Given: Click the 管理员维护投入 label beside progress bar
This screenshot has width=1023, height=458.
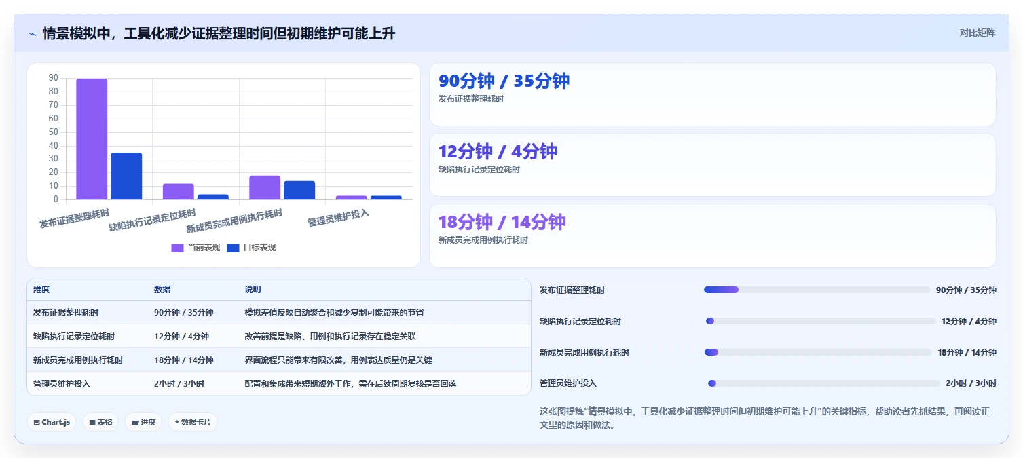Looking at the screenshot, I should (568, 383).
